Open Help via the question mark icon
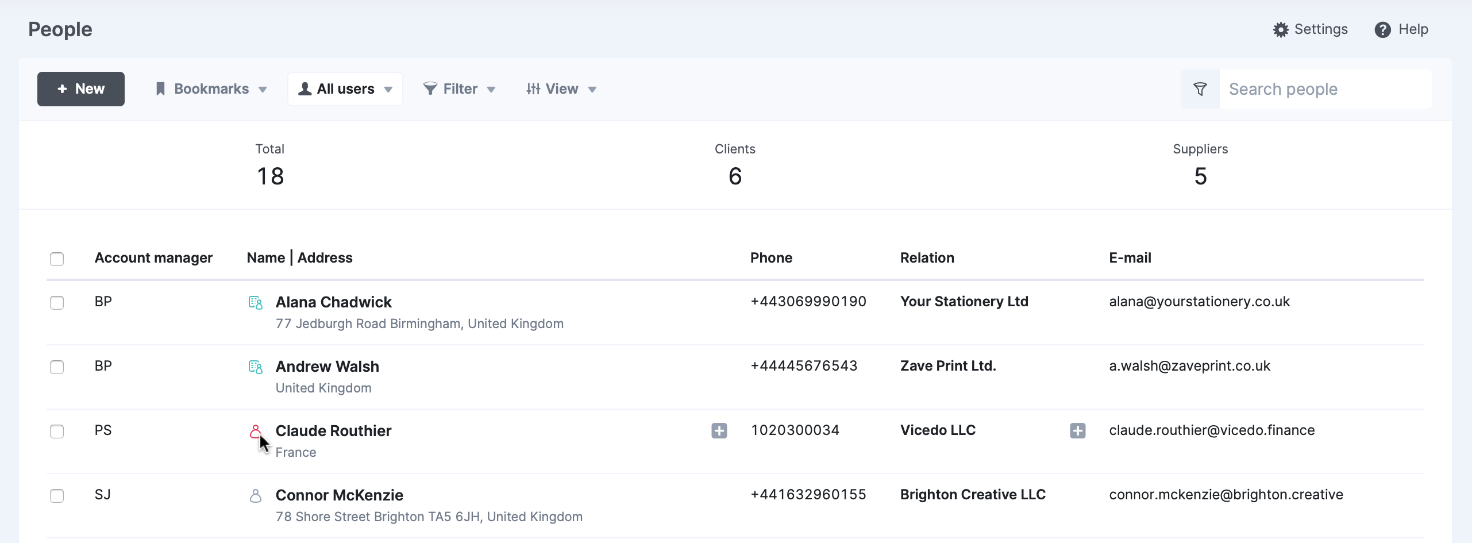This screenshot has height=543, width=1472. point(1382,29)
